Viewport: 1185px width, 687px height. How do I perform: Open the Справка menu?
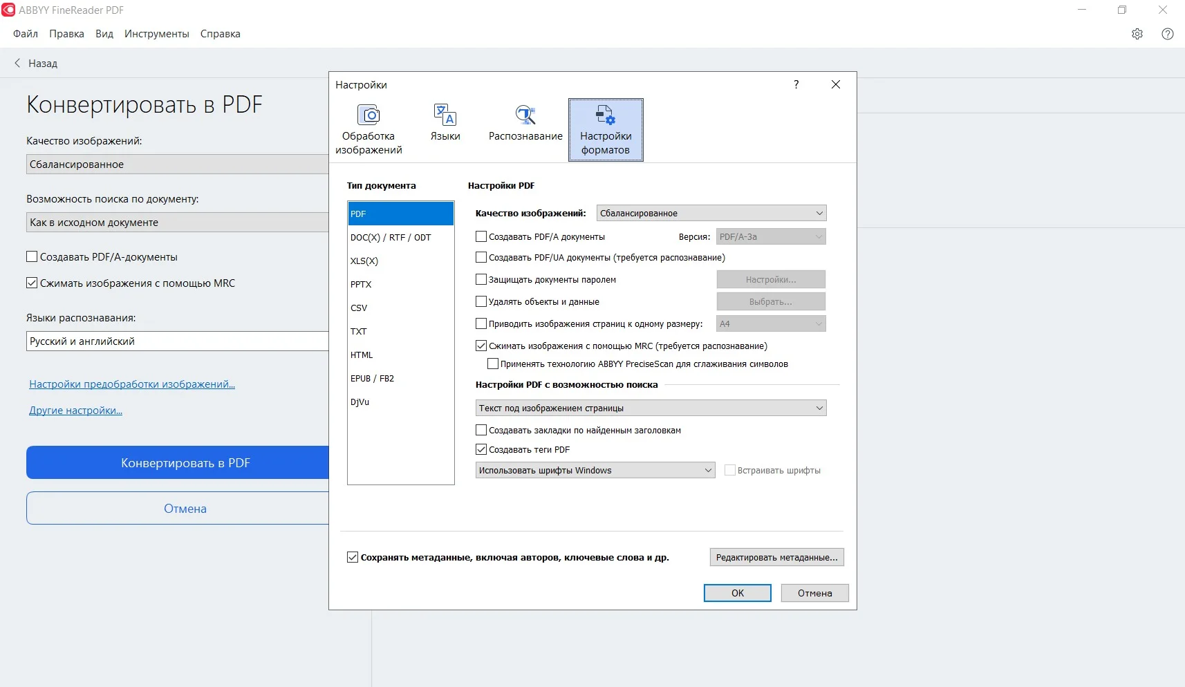pyautogui.click(x=221, y=34)
